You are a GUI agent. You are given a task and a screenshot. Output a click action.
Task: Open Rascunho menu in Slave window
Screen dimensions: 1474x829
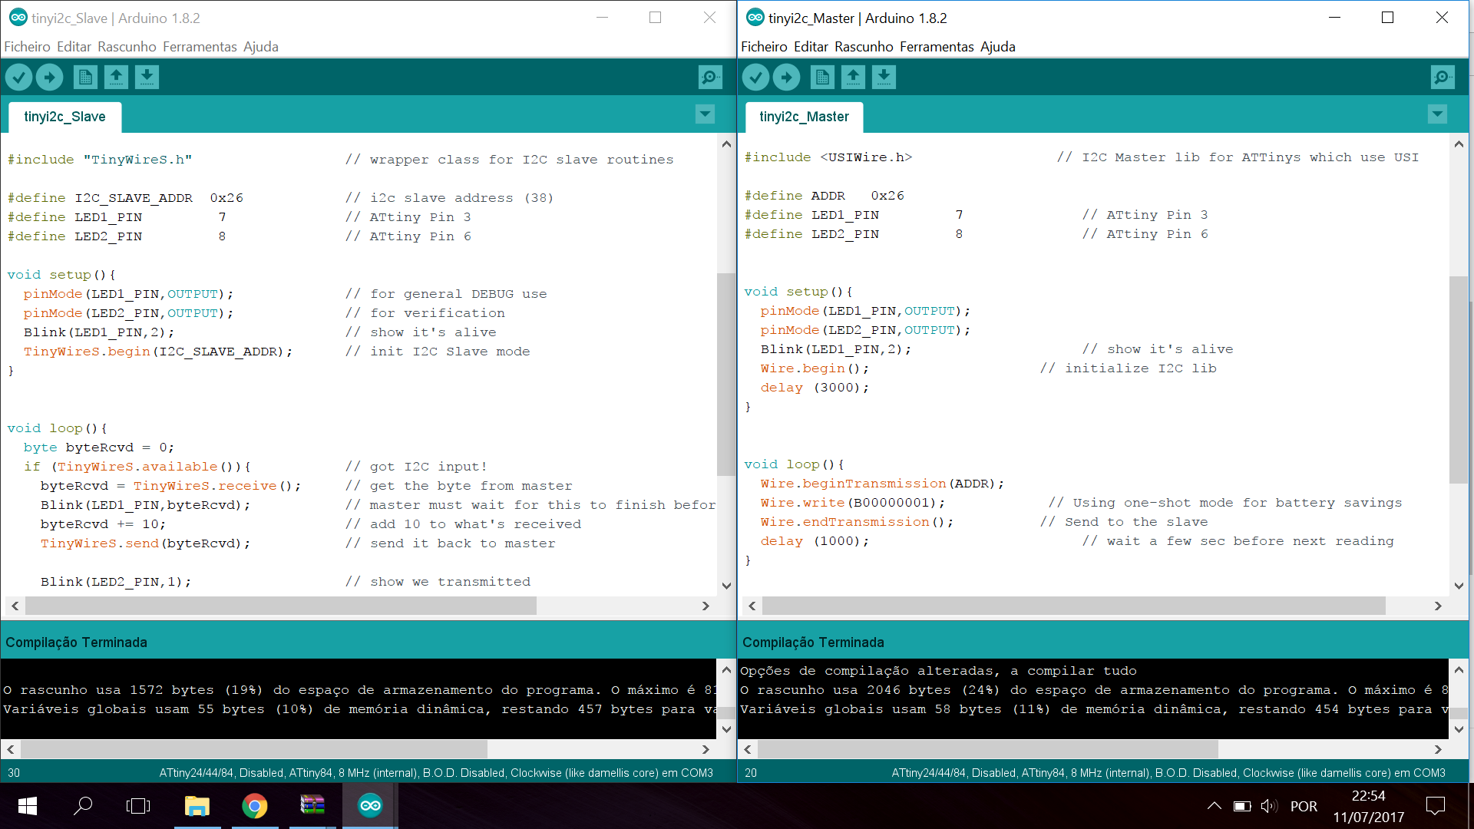click(x=127, y=47)
